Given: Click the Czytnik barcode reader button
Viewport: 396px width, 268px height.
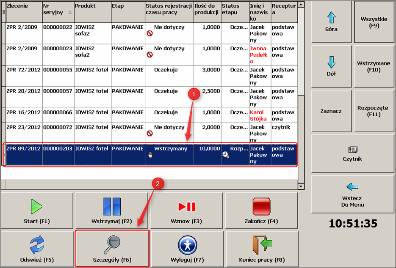Looking at the screenshot, I should (352, 153).
